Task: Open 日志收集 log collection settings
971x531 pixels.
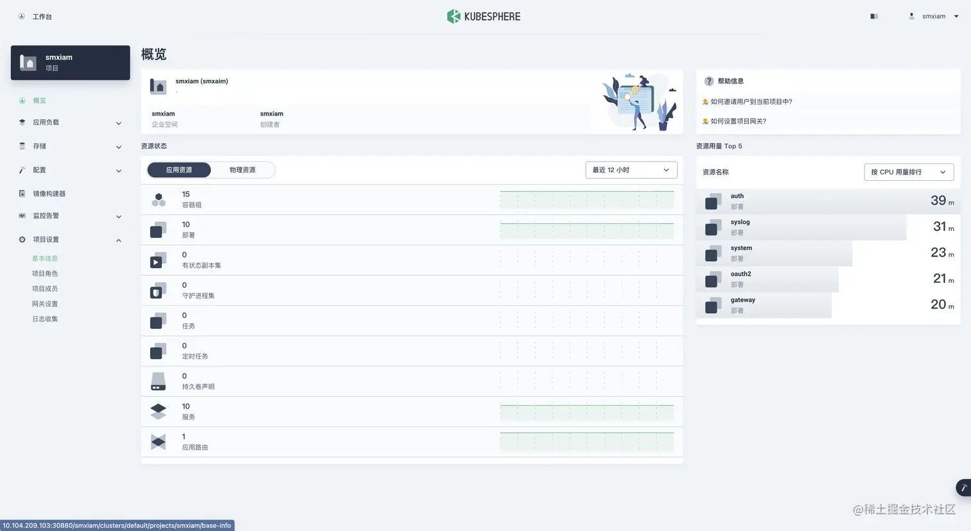Action: [x=45, y=319]
